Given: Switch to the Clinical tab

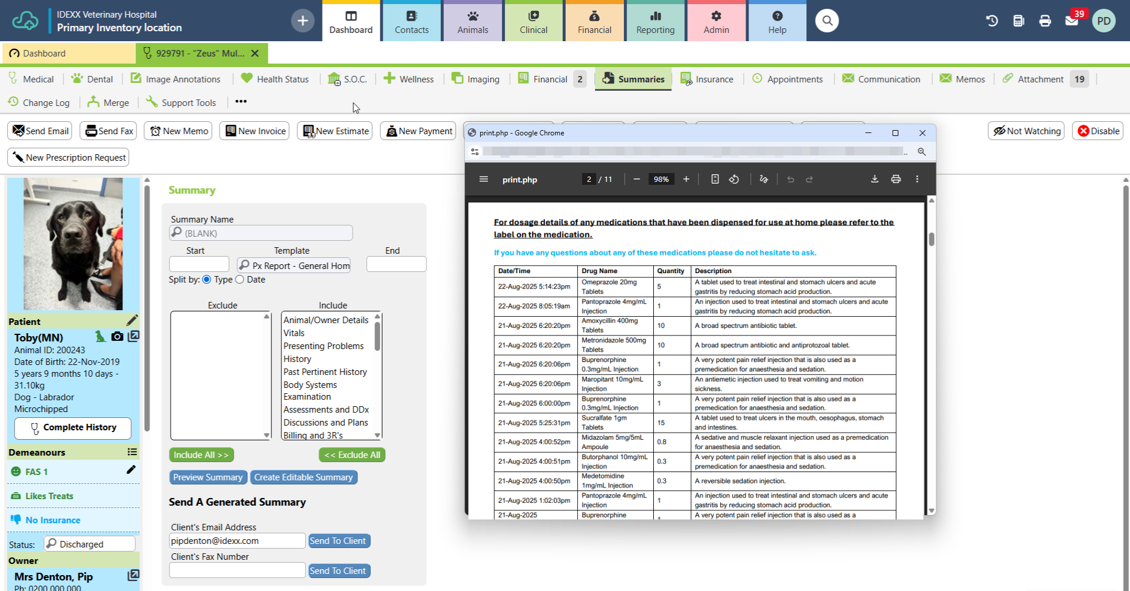Looking at the screenshot, I should click(533, 21).
